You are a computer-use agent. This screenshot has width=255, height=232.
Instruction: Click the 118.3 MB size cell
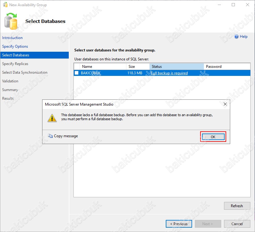tap(135, 73)
